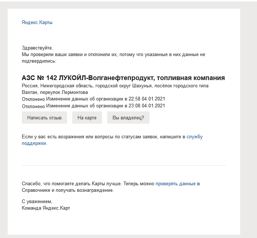The height and width of the screenshot is (238, 257).
Task: Click the address text Вахтан, переулок Лермонтова
Action: pos(55,92)
